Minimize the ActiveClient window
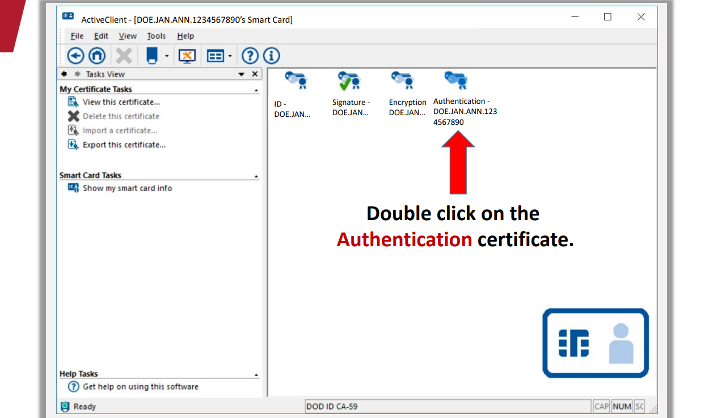This screenshot has height=418, width=709. (x=575, y=17)
